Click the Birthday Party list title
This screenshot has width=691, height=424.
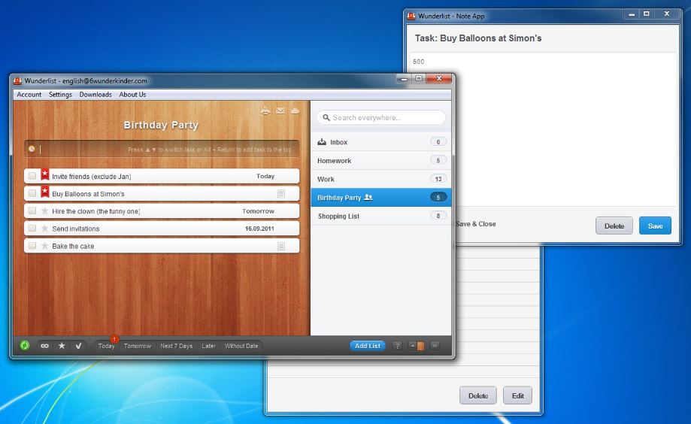[161, 126]
